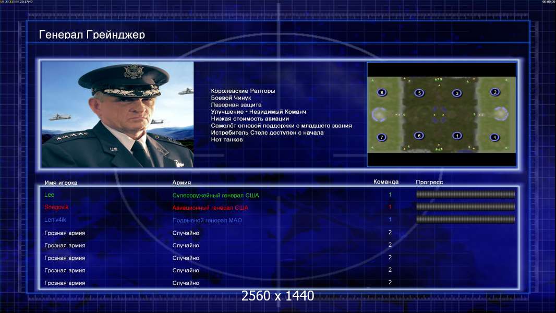556x313 pixels.
Task: Select start position 2 on the minimap
Action: pyautogui.click(x=495, y=92)
